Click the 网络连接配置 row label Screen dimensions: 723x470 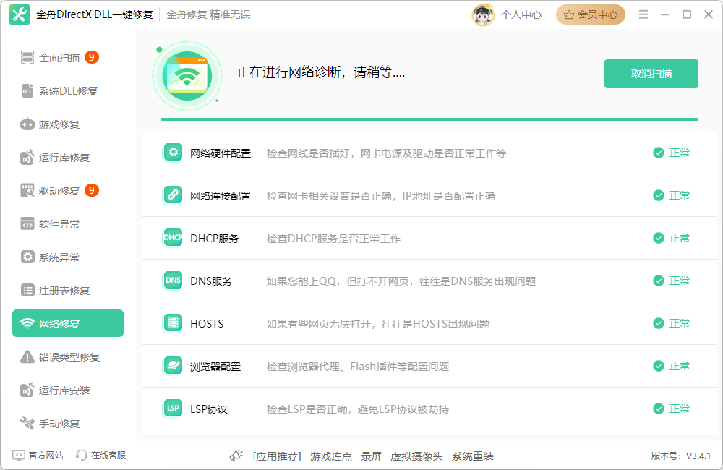coord(221,196)
